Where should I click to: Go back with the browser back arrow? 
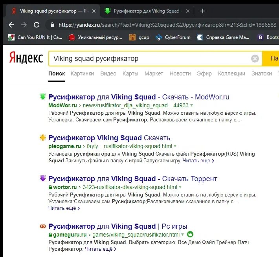point(11,25)
